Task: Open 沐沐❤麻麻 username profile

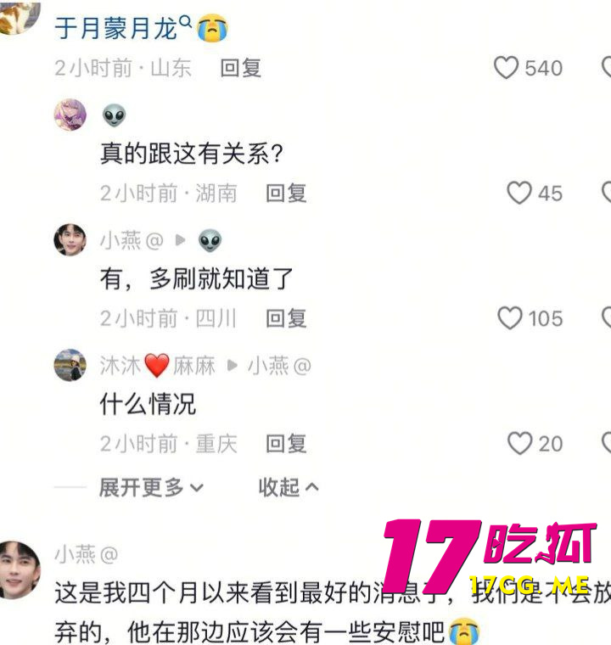Action: tap(158, 365)
